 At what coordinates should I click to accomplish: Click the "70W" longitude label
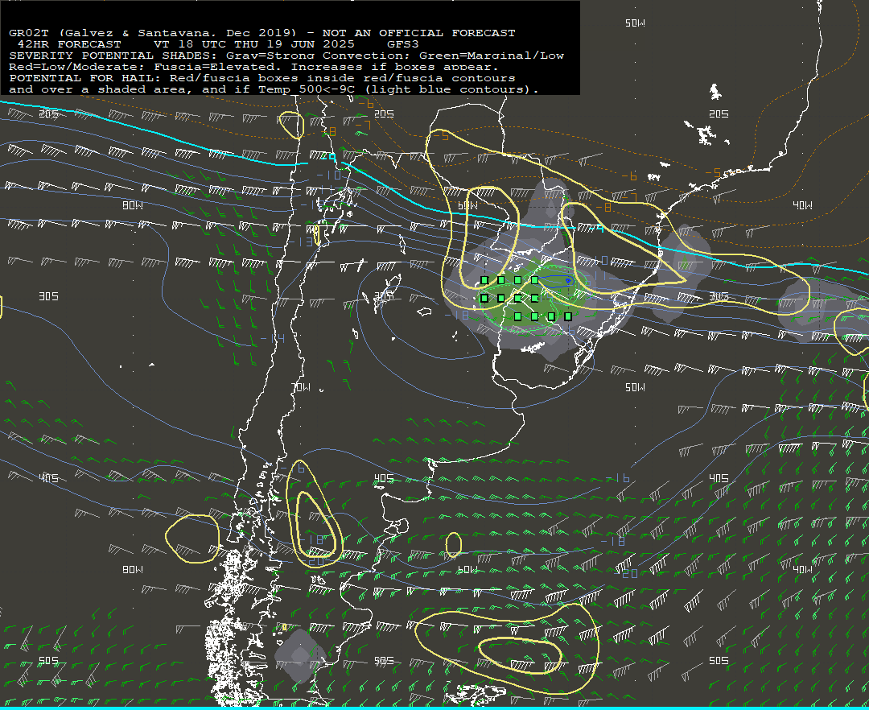coord(302,387)
